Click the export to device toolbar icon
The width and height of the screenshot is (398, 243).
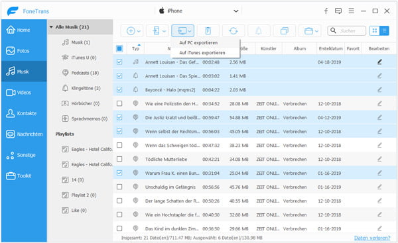pos(156,31)
